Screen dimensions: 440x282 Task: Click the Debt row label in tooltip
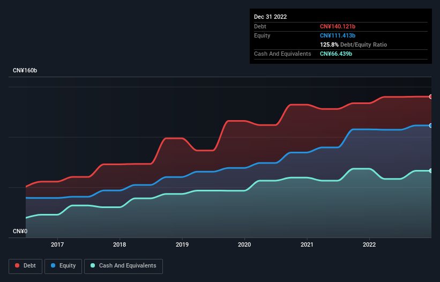coord(260,26)
